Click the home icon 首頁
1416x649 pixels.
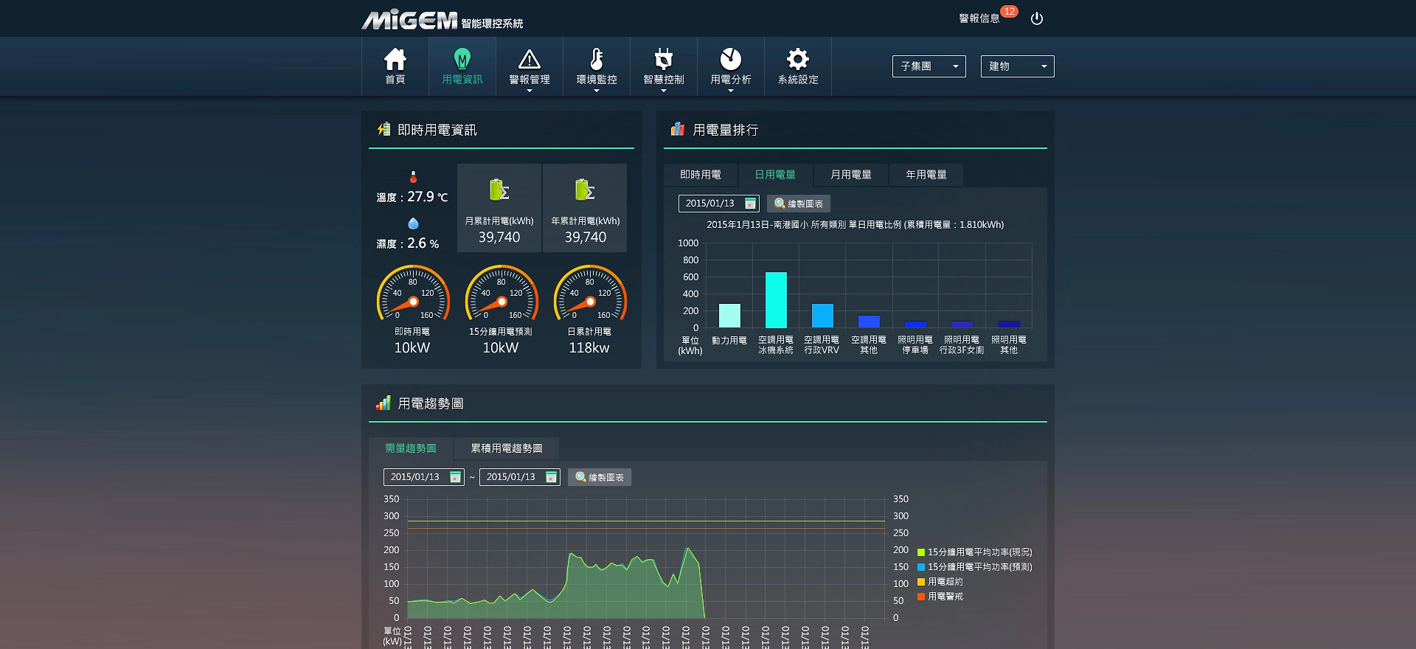pyautogui.click(x=395, y=60)
